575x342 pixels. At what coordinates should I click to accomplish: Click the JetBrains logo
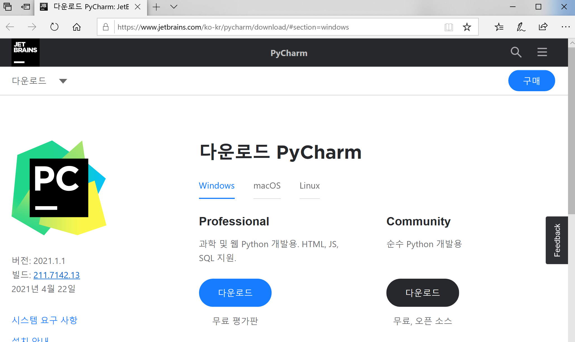(25, 52)
